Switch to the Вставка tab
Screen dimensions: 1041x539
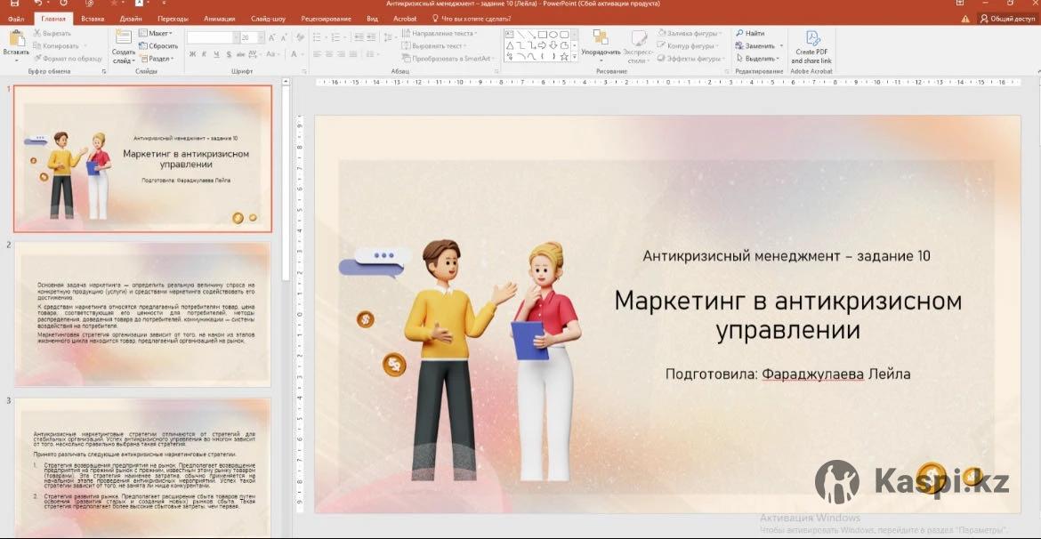click(x=93, y=18)
